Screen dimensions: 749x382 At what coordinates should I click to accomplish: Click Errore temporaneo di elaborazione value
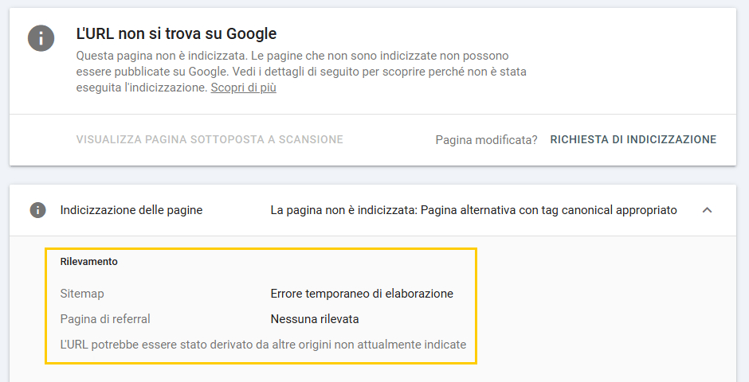pos(362,294)
